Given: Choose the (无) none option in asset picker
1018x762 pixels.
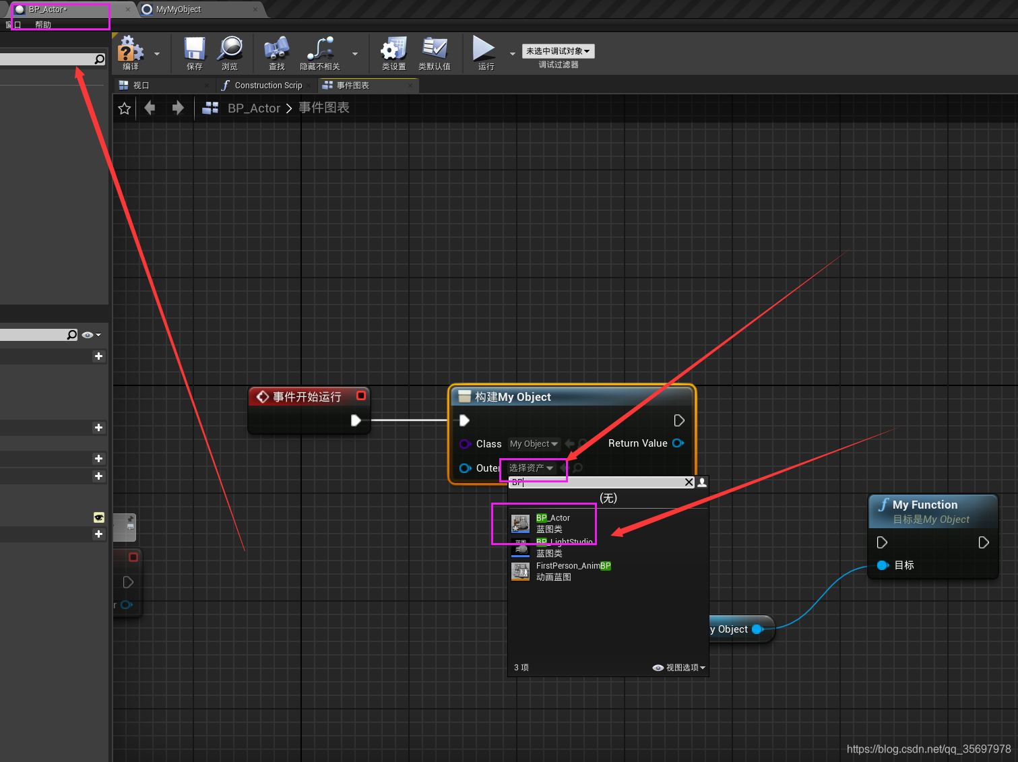Looking at the screenshot, I should coord(608,498).
